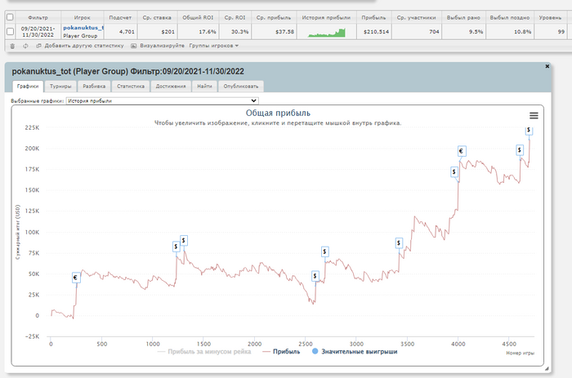Open the chart hamburger menu icon
Viewport: 572px width, 378px height.
[x=534, y=116]
